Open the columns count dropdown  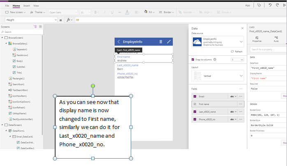point(237,60)
